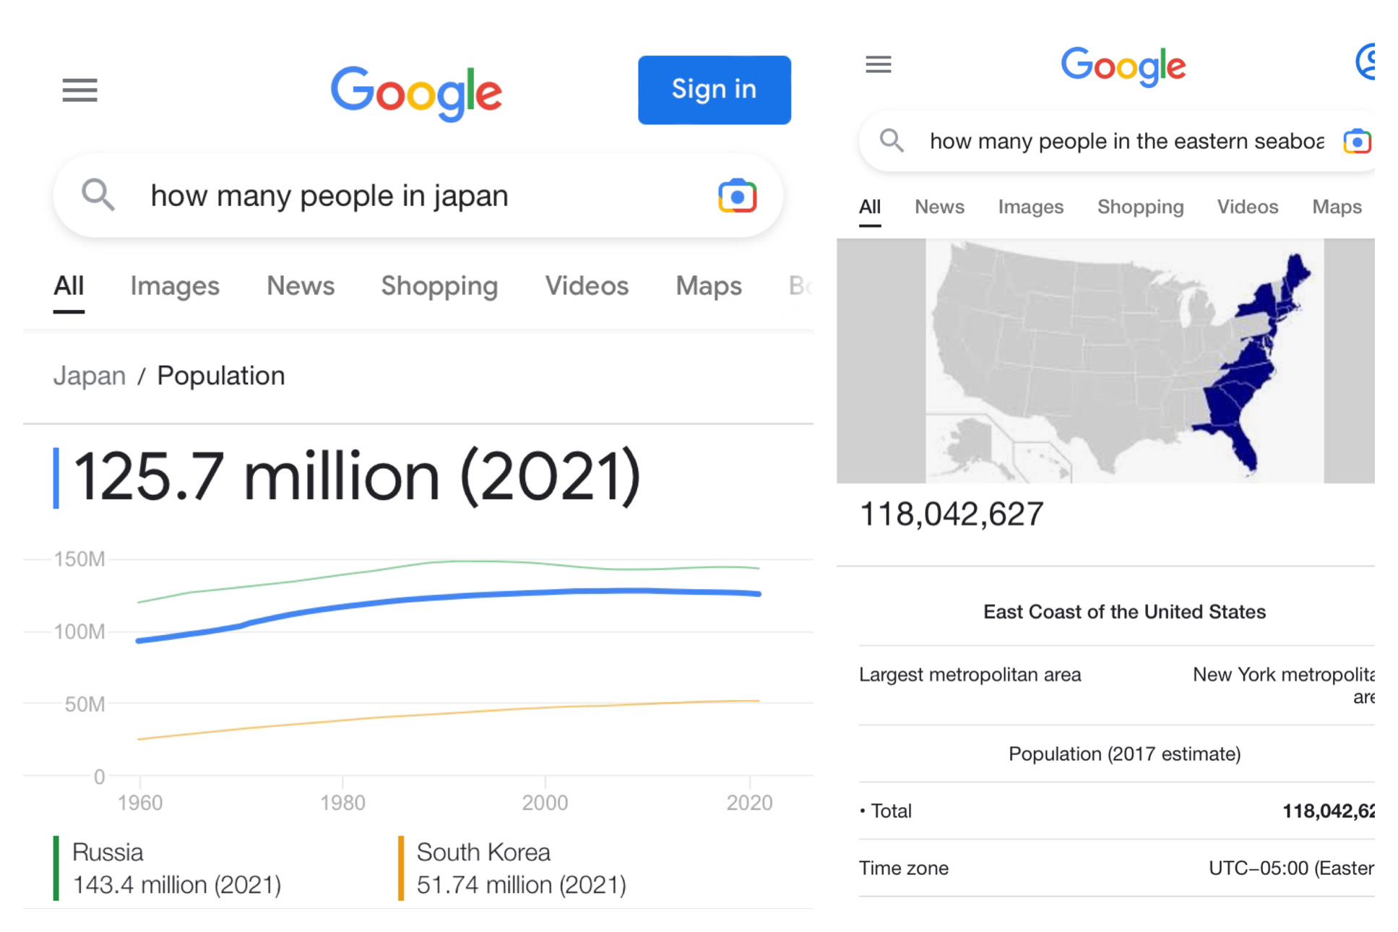The height and width of the screenshot is (932, 1398).
Task: Click the left Google logo
Action: 416,92
